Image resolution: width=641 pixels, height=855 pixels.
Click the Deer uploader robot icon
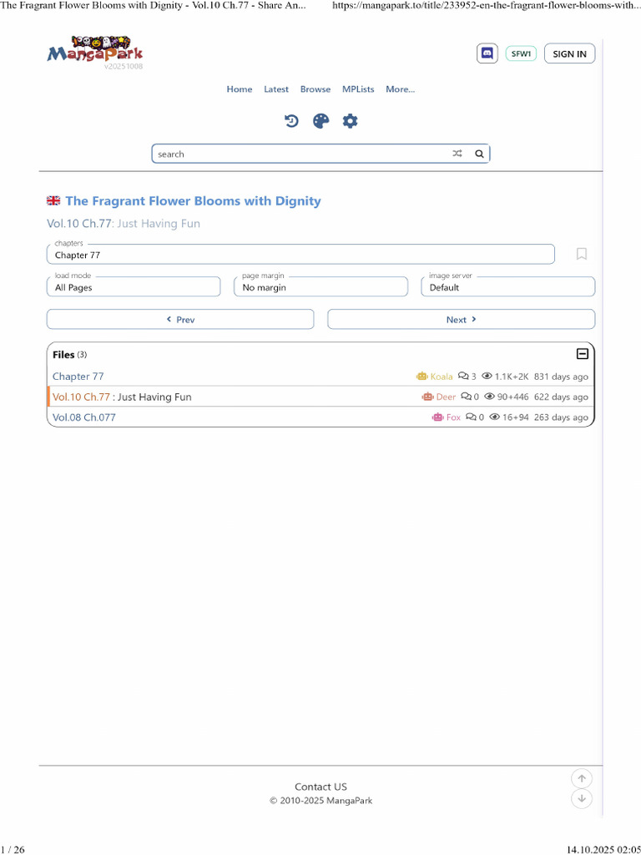(x=427, y=397)
